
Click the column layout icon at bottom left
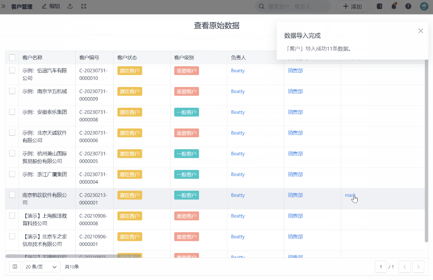(x=15, y=266)
